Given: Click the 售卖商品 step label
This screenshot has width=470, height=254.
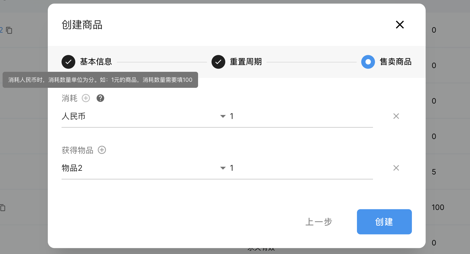Looking at the screenshot, I should pyautogui.click(x=396, y=62).
